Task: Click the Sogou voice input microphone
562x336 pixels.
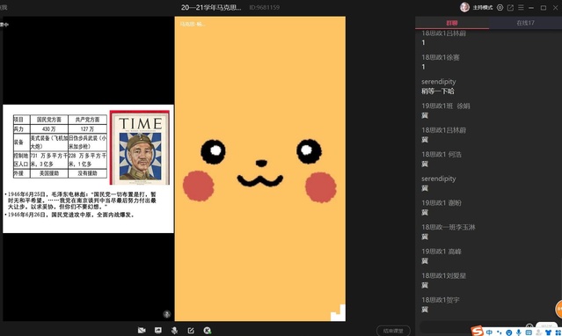Action: (x=519, y=332)
